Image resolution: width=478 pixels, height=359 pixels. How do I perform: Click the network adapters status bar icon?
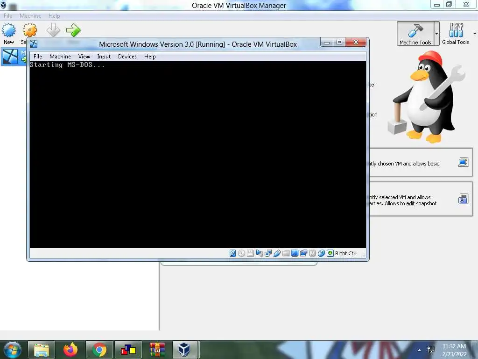[268, 253]
